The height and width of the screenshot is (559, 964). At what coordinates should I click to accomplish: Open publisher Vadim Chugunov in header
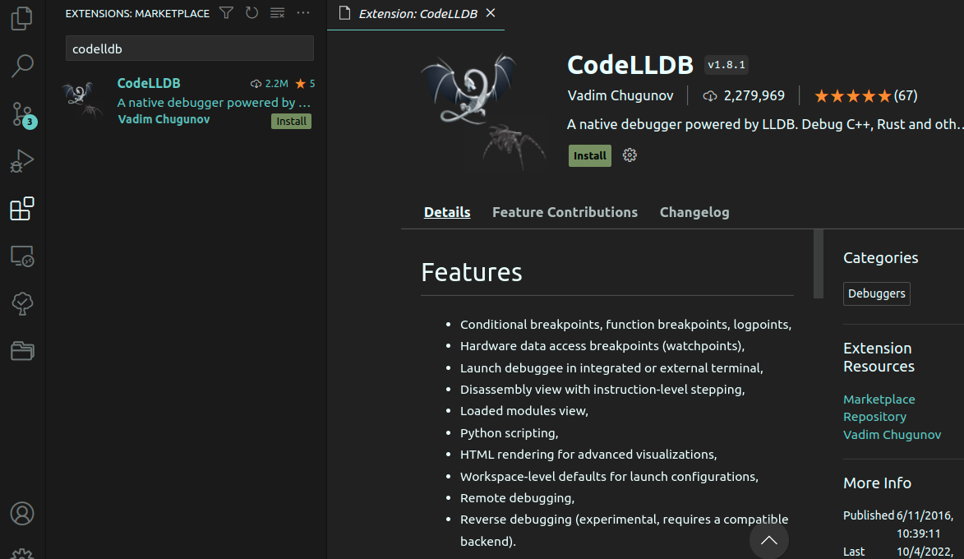tap(620, 96)
